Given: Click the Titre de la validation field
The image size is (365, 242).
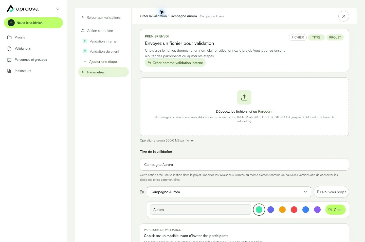Looking at the screenshot, I should pos(244,165).
